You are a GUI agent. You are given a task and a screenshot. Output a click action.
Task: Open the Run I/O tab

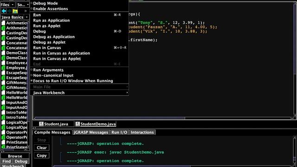tap(119, 132)
